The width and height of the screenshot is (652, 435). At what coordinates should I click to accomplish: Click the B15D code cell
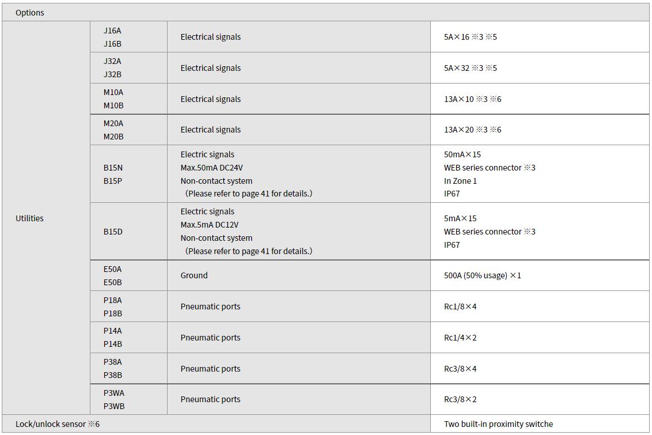click(x=129, y=231)
